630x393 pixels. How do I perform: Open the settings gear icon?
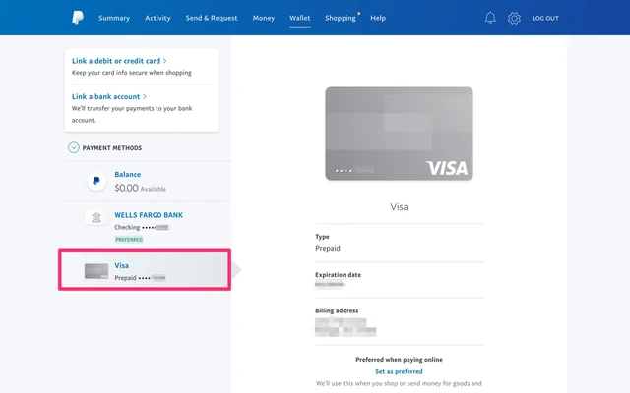[x=514, y=18]
